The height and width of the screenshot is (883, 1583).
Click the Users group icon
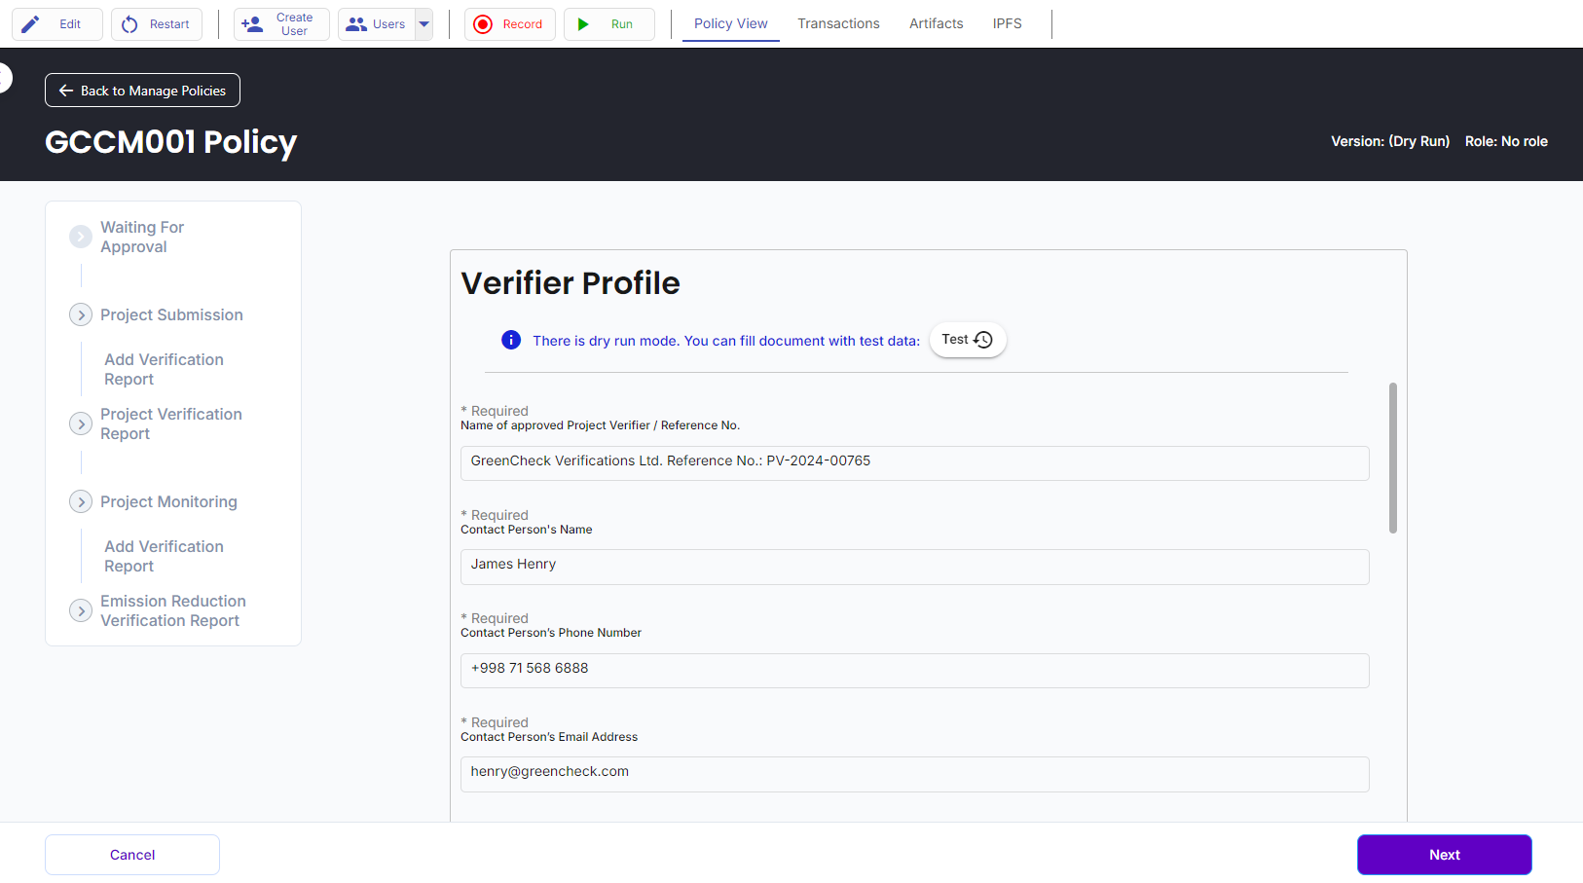click(x=356, y=24)
